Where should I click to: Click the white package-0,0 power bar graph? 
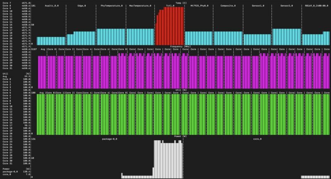[152, 159]
